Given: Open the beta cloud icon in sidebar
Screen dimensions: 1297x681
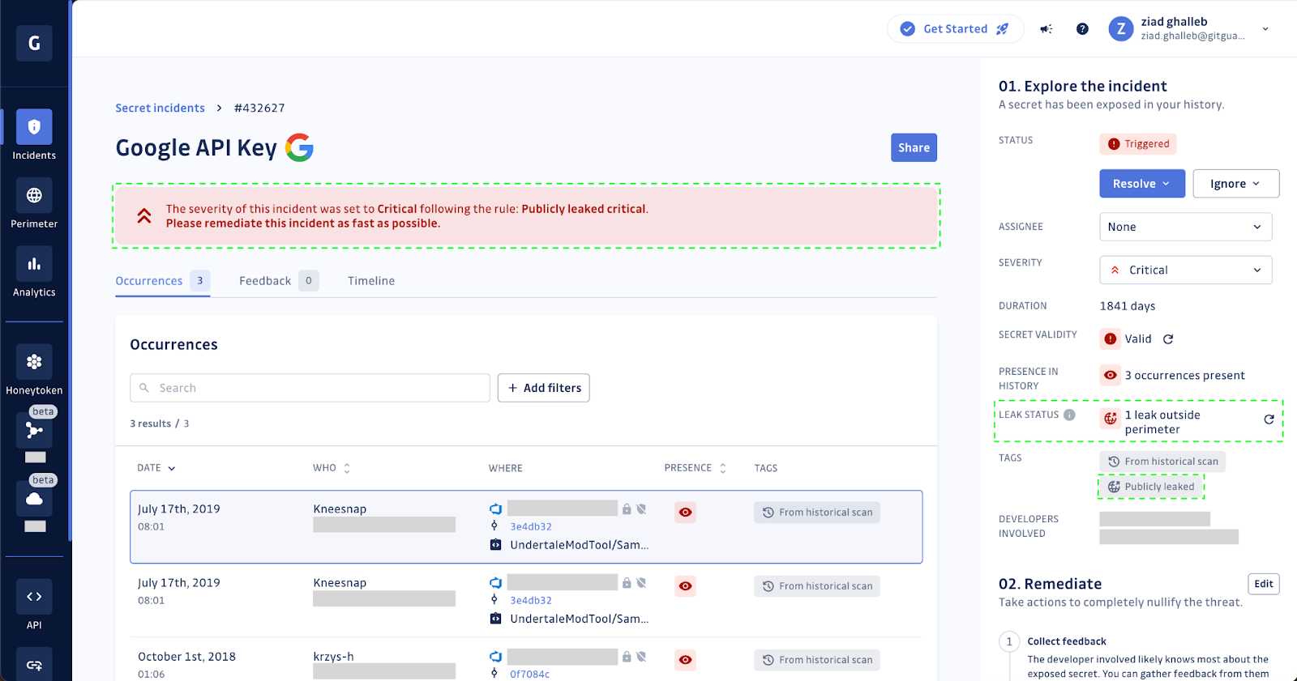Looking at the screenshot, I should [x=34, y=499].
